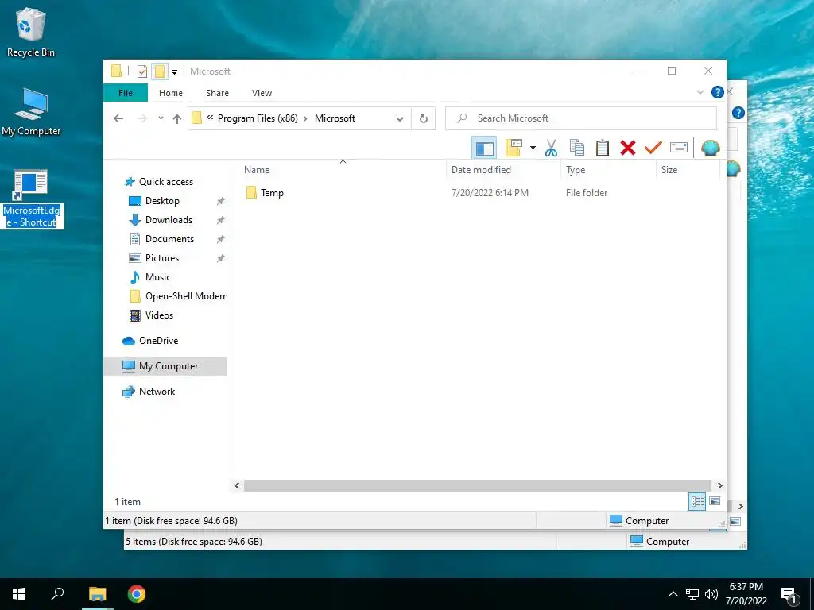The width and height of the screenshot is (814, 610).
Task: Click the Search Microsoft field
Action: click(581, 118)
